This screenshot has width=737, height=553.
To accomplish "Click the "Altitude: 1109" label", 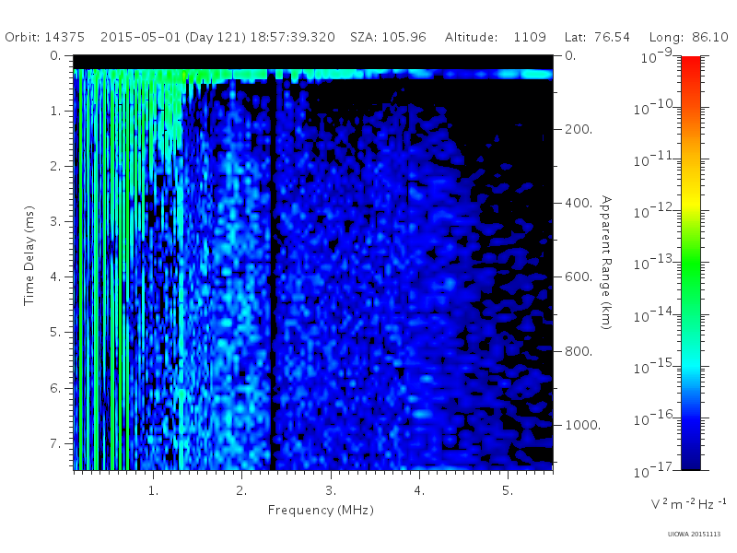I will click(x=496, y=37).
